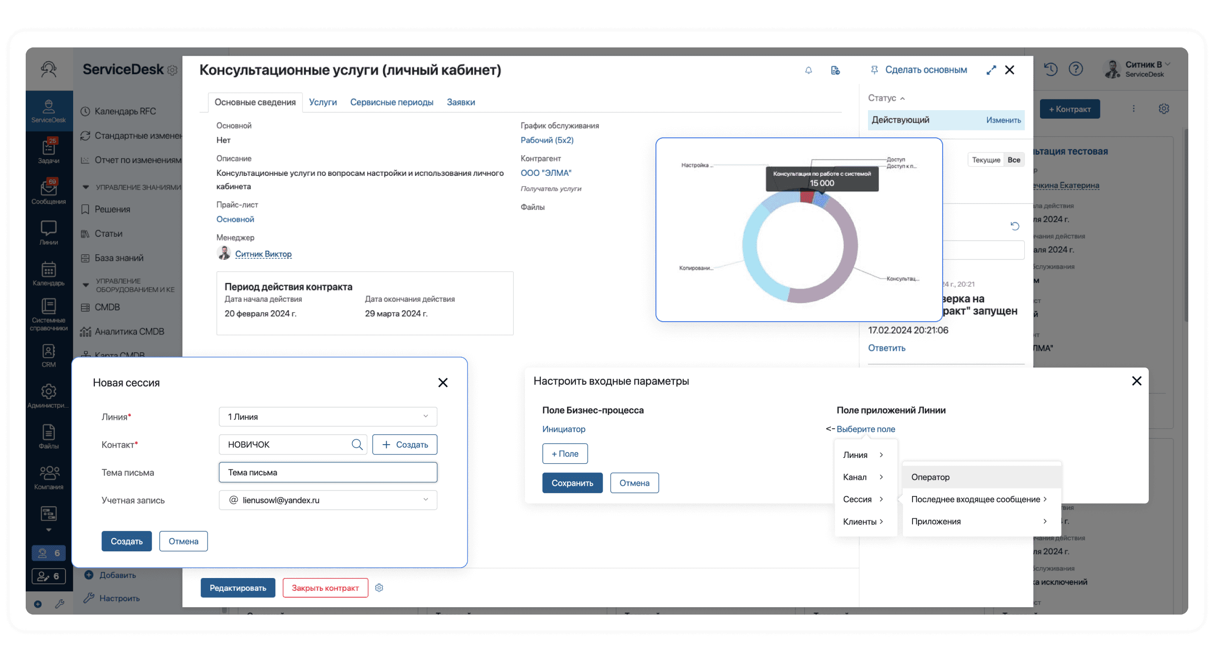The width and height of the screenshot is (1214, 662).
Task: Open the Tasks section in the sidebar
Action: tap(48, 151)
